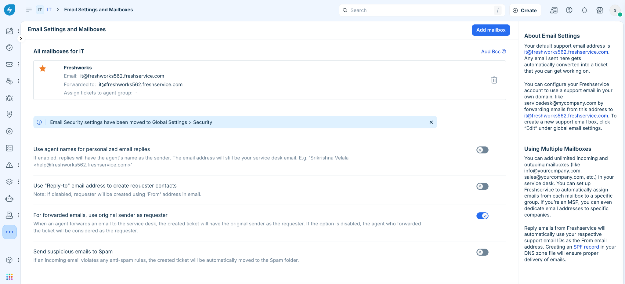The width and height of the screenshot is (625, 284).
Task: Click the 'Using Multiple Mailboxes' heading
Action: coord(558,149)
